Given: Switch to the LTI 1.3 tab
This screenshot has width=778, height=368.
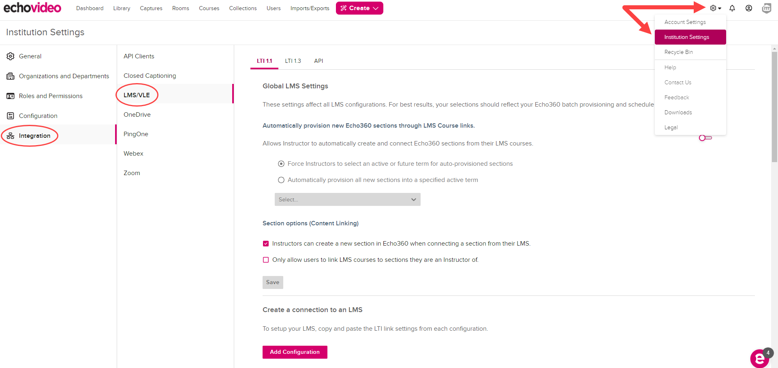Looking at the screenshot, I should point(293,61).
